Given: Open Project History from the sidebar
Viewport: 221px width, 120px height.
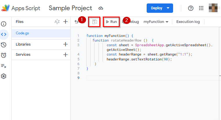Looking at the screenshot, I should (4, 45).
